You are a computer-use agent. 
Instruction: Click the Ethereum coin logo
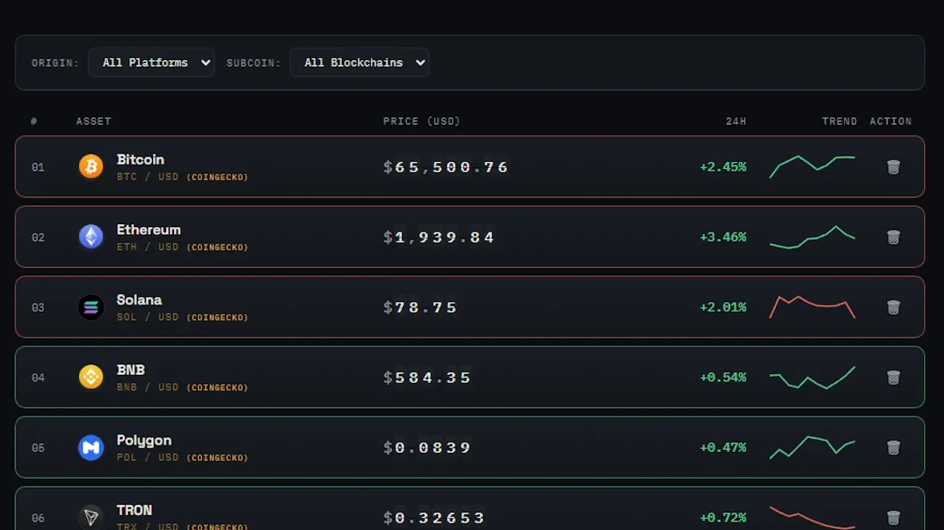point(91,237)
